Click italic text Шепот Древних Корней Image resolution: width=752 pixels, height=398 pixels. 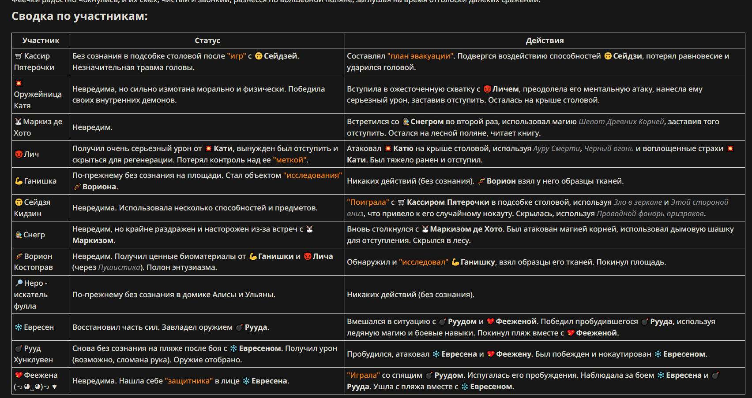(x=621, y=122)
